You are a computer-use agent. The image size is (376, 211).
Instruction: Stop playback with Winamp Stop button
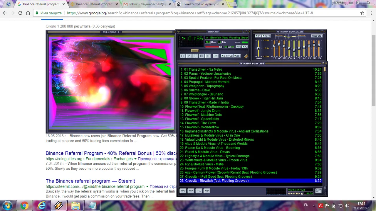(202, 56)
